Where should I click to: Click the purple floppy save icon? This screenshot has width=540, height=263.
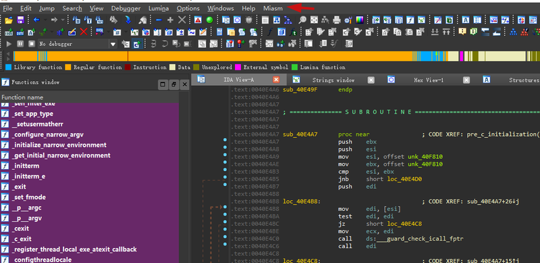pyautogui.click(x=20, y=20)
